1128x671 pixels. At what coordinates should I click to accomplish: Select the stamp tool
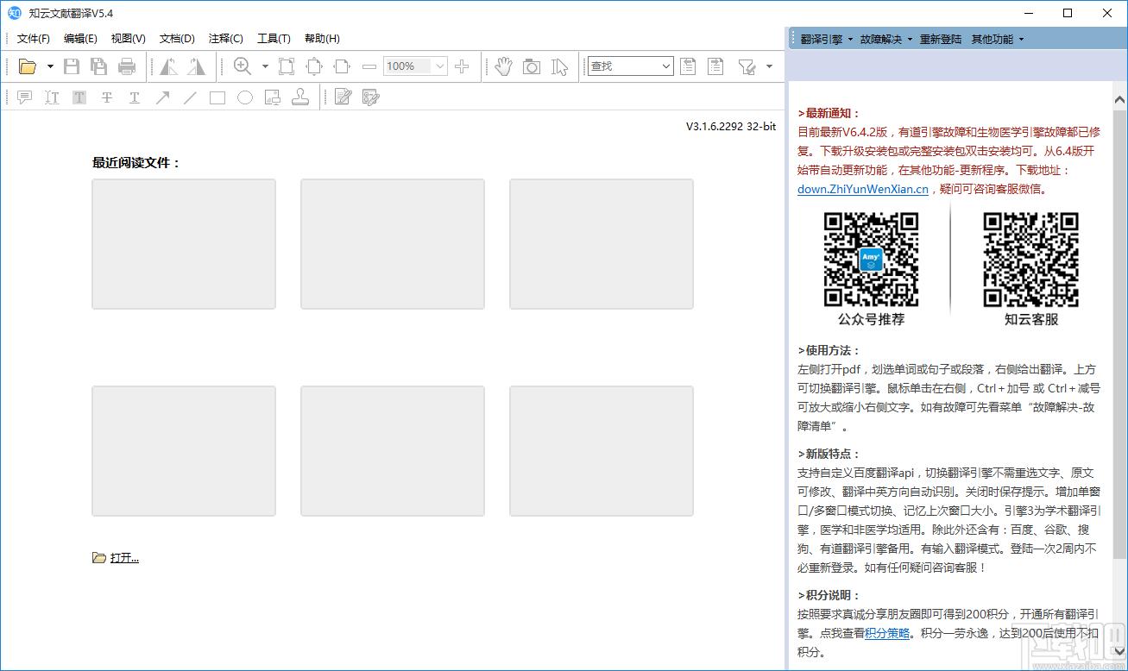(300, 97)
